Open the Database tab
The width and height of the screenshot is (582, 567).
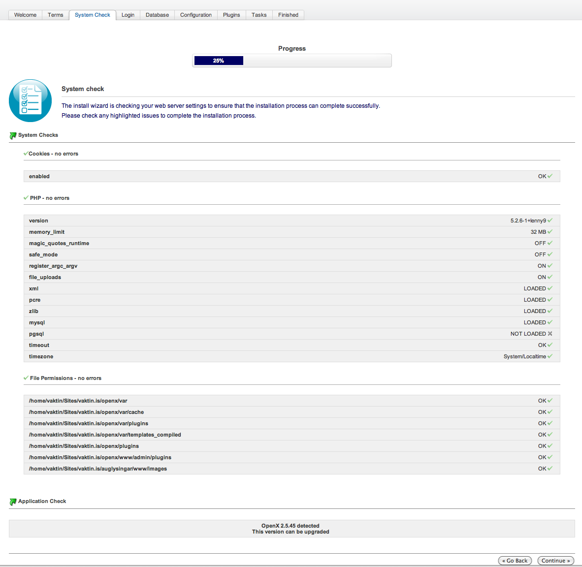pos(157,15)
